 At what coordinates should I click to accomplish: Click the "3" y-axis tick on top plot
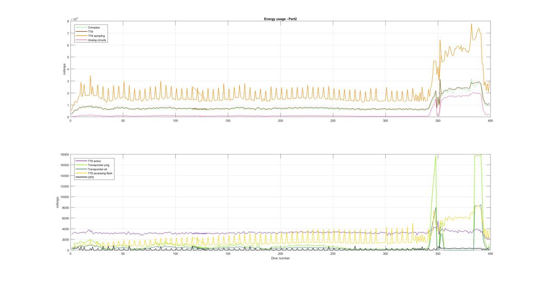pos(67,81)
